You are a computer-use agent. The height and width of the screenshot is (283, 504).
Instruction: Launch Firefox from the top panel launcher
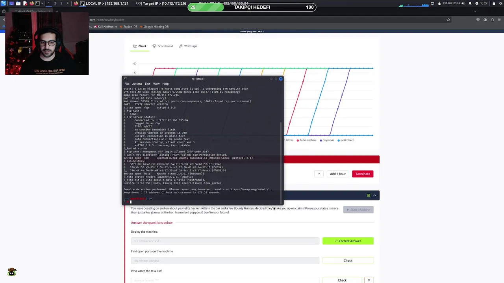(31, 4)
